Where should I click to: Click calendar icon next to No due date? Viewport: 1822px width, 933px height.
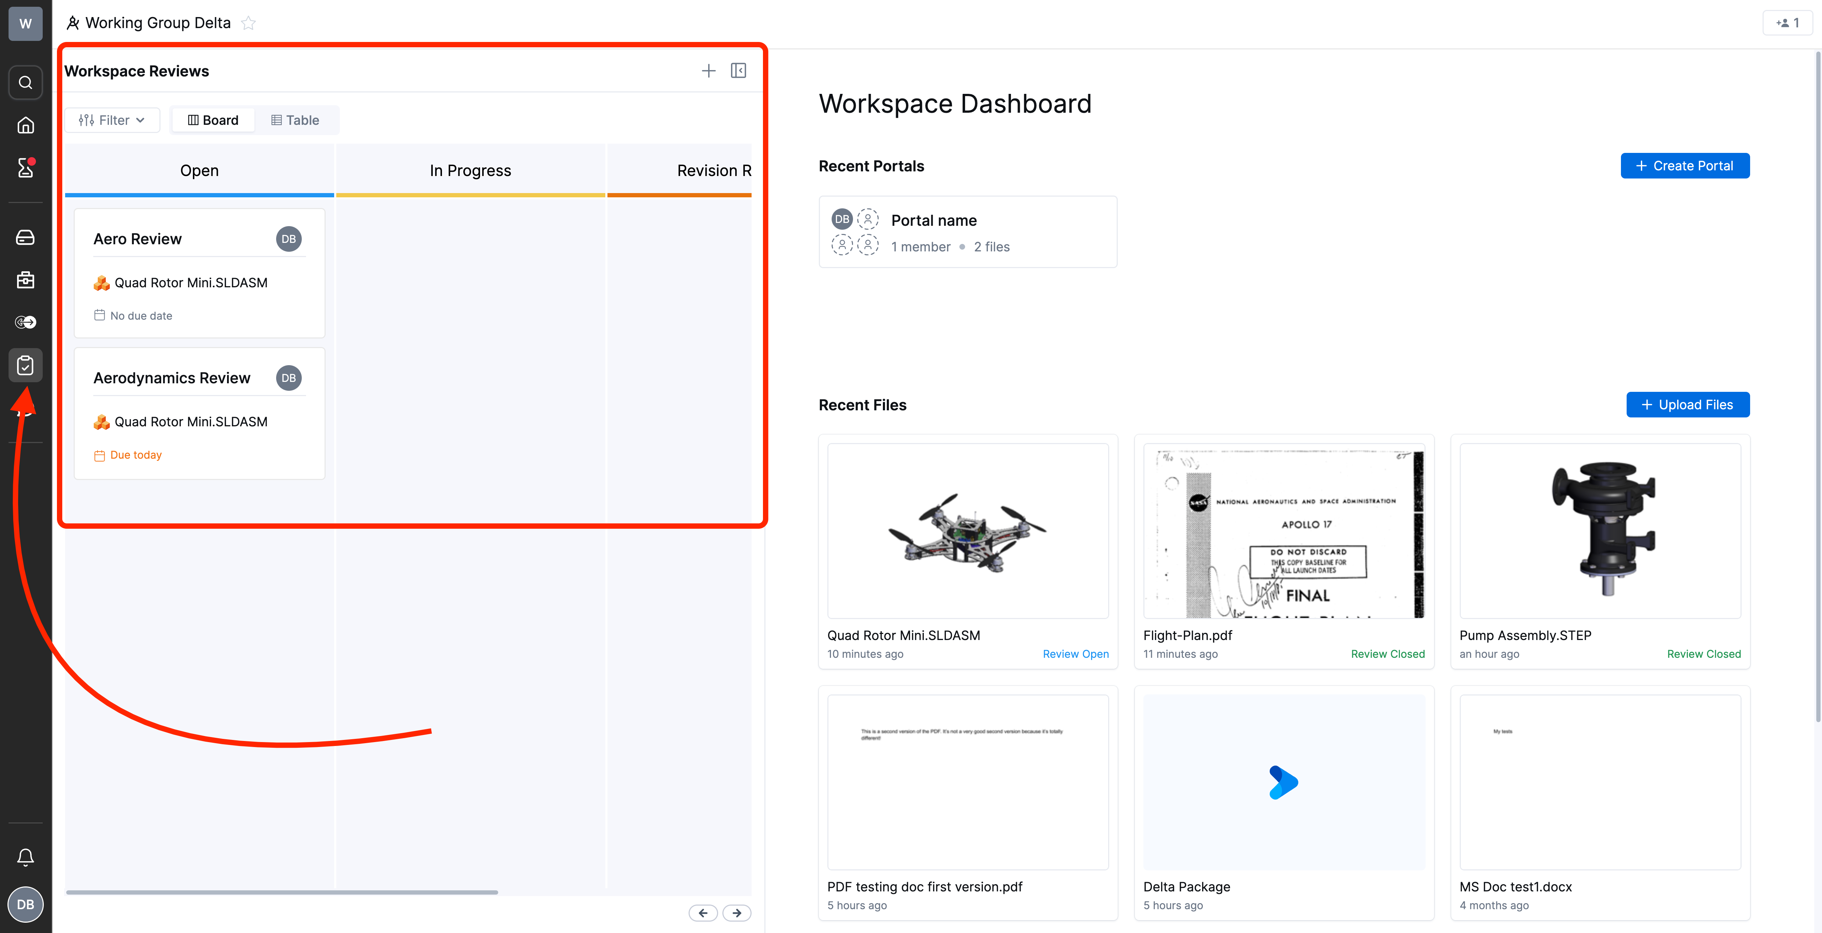[x=99, y=315]
